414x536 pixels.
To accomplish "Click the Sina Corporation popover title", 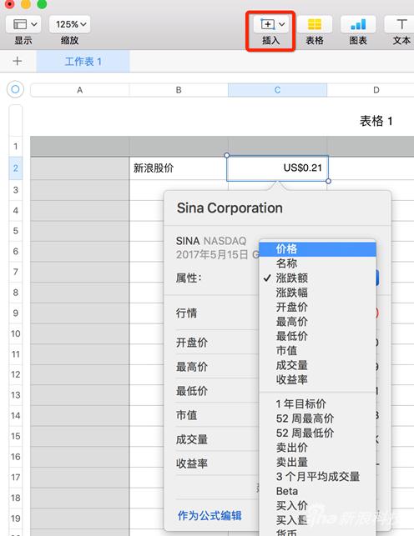I will pyautogui.click(x=230, y=208).
